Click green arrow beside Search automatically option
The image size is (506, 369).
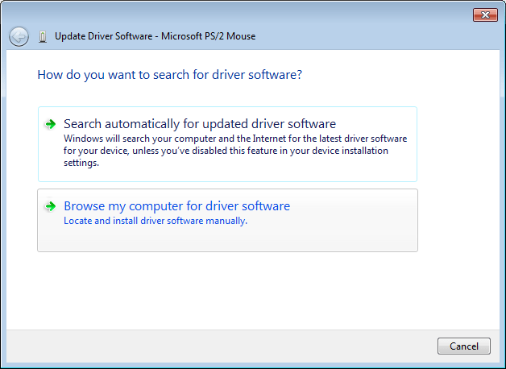tap(51, 124)
